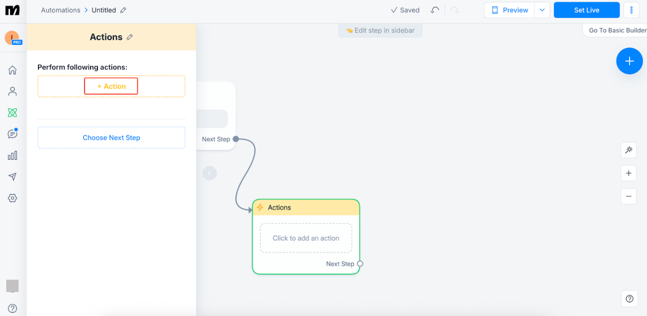Open help via the question mark icon
Image resolution: width=647 pixels, height=316 pixels.
(630, 298)
